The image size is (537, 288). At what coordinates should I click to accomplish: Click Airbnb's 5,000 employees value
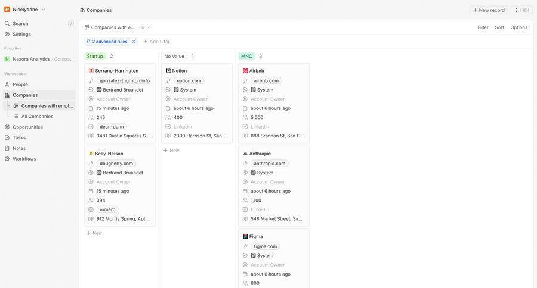pos(257,117)
